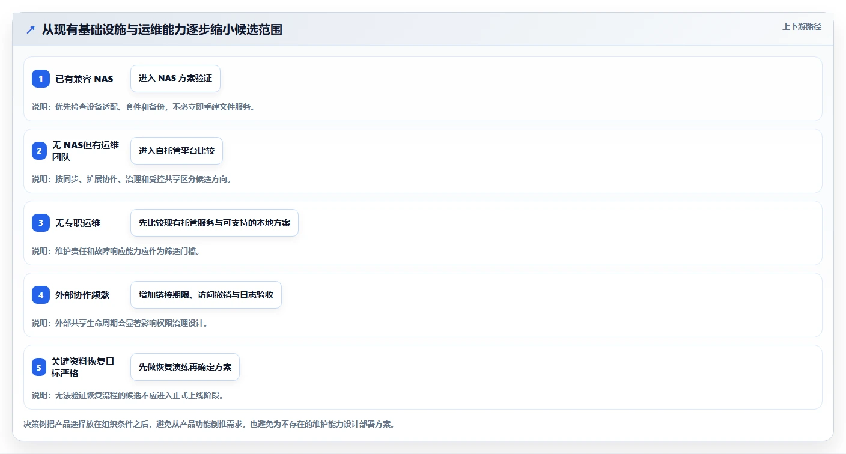Select step number badge 4
This screenshot has height=454, width=846.
click(41, 295)
